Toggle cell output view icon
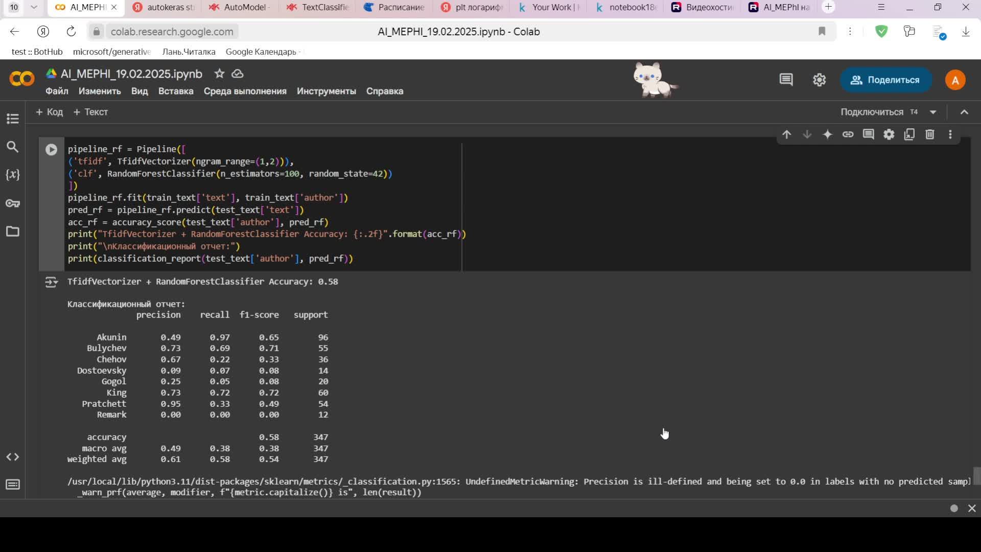The height and width of the screenshot is (552, 981). coord(51,282)
